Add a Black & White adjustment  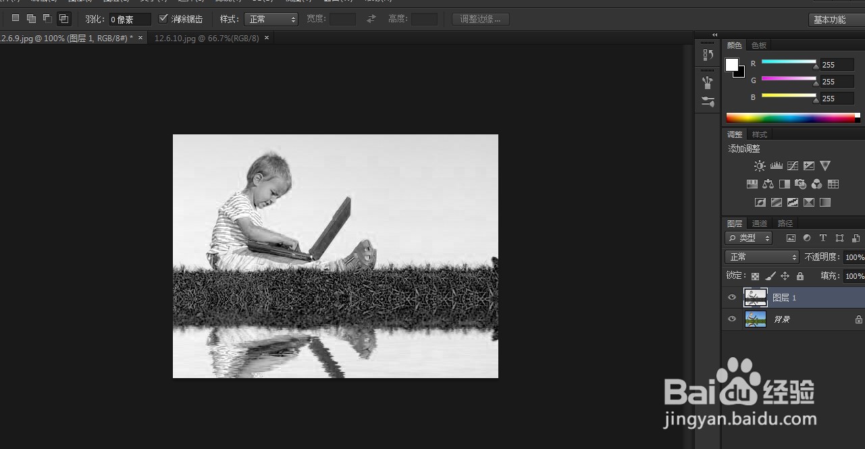tap(784, 184)
